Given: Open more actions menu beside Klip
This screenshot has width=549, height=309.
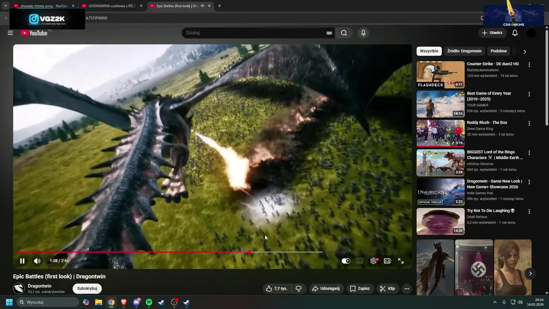Looking at the screenshot, I should tap(407, 288).
